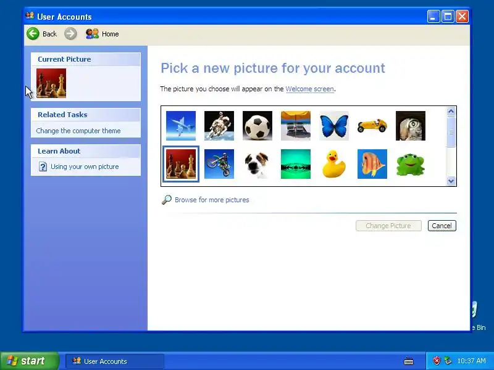Pick the blue butterfly picture
The height and width of the screenshot is (370, 494).
click(334, 126)
